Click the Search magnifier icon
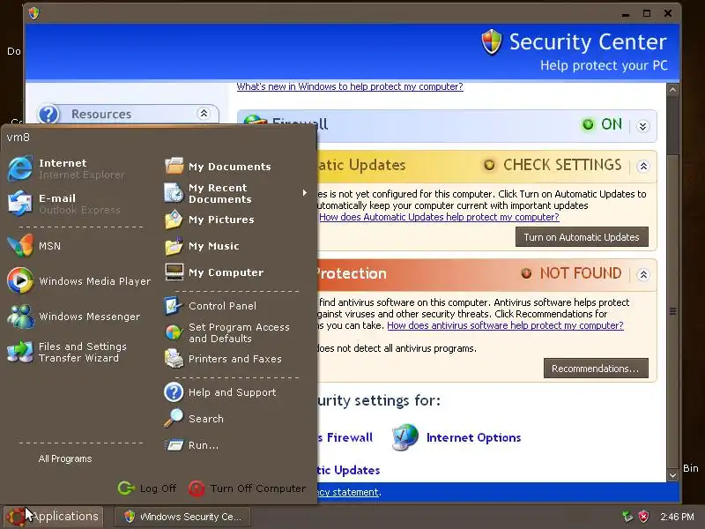The width and height of the screenshot is (705, 529). click(174, 418)
